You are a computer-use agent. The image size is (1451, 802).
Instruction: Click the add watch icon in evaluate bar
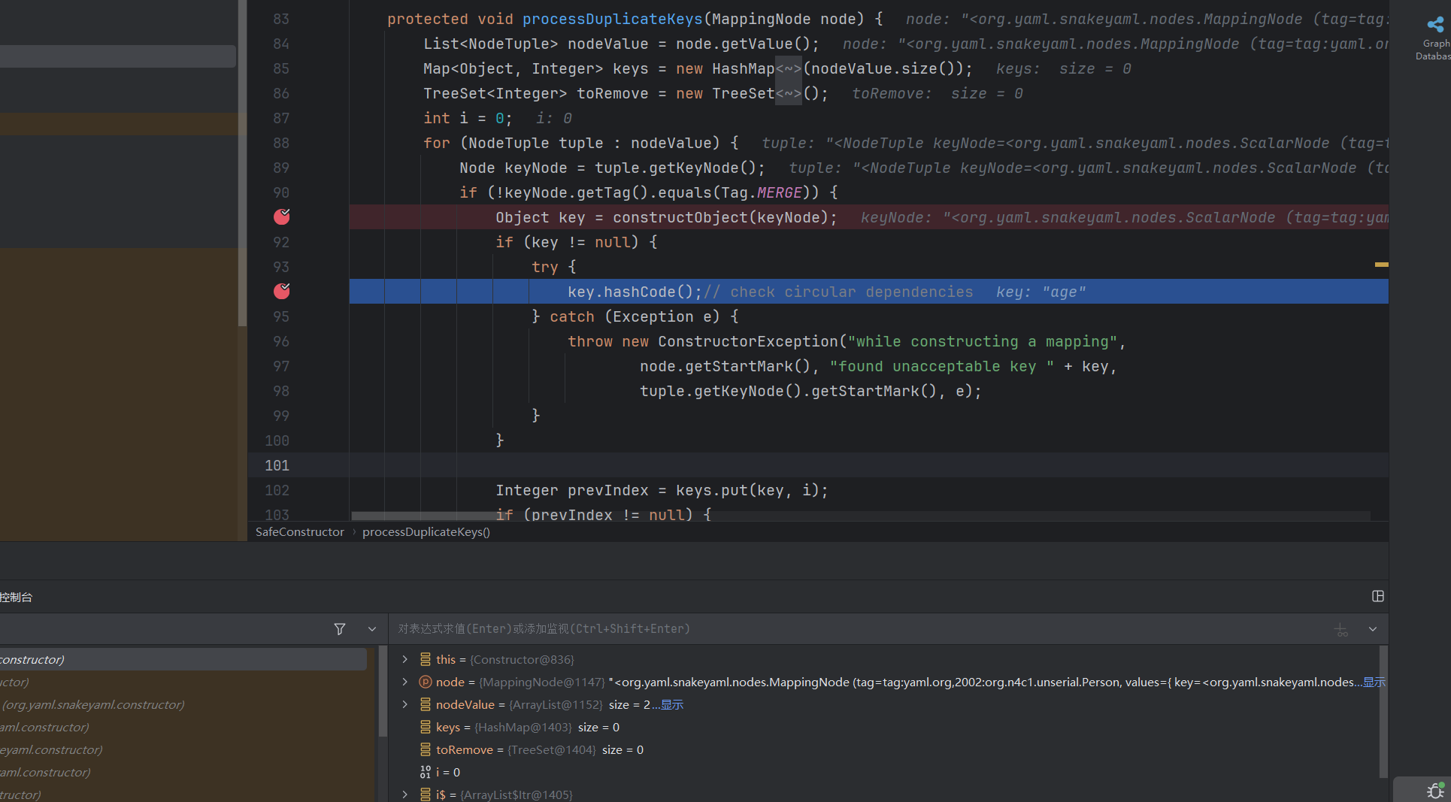(1341, 630)
